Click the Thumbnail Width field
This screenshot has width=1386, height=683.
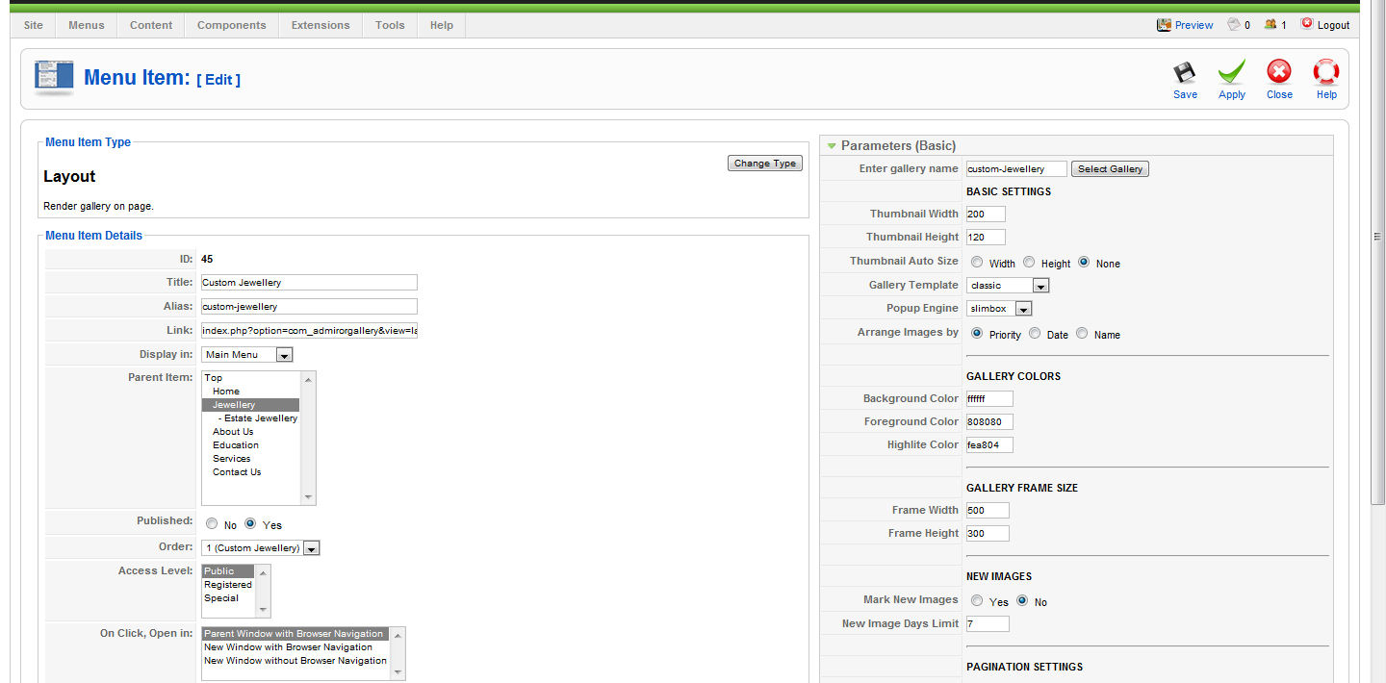[x=986, y=214]
